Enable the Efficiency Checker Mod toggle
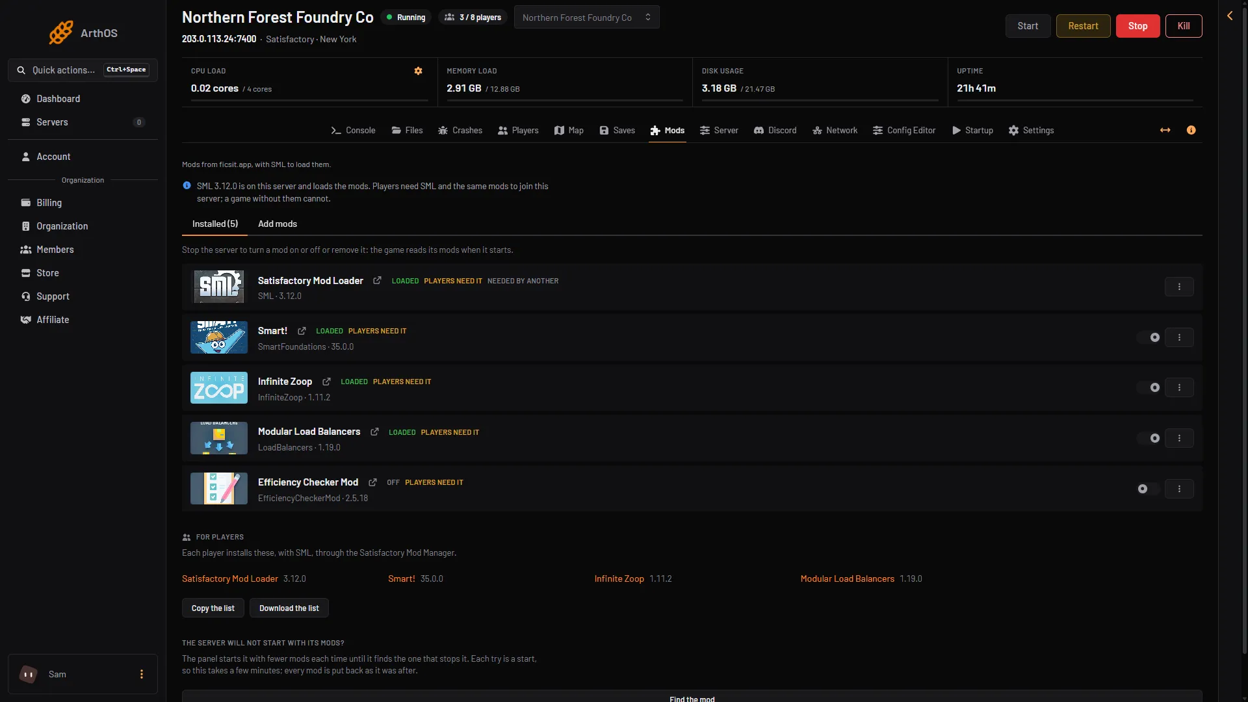 [x=1149, y=489]
